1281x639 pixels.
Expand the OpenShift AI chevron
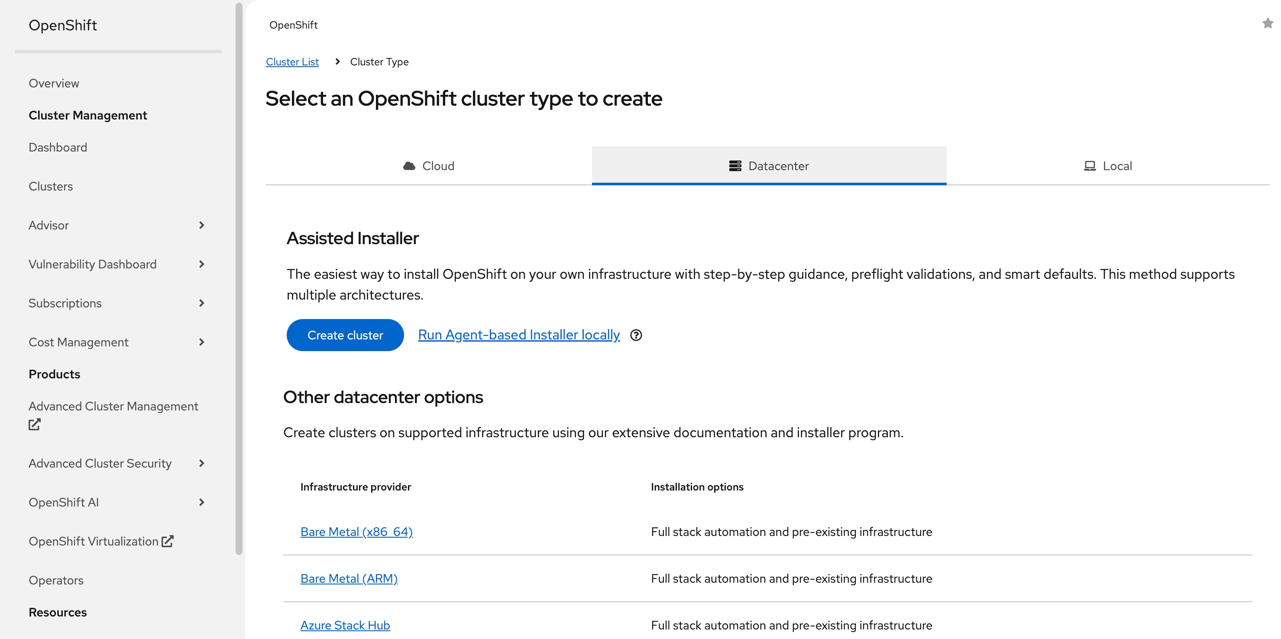click(x=201, y=502)
